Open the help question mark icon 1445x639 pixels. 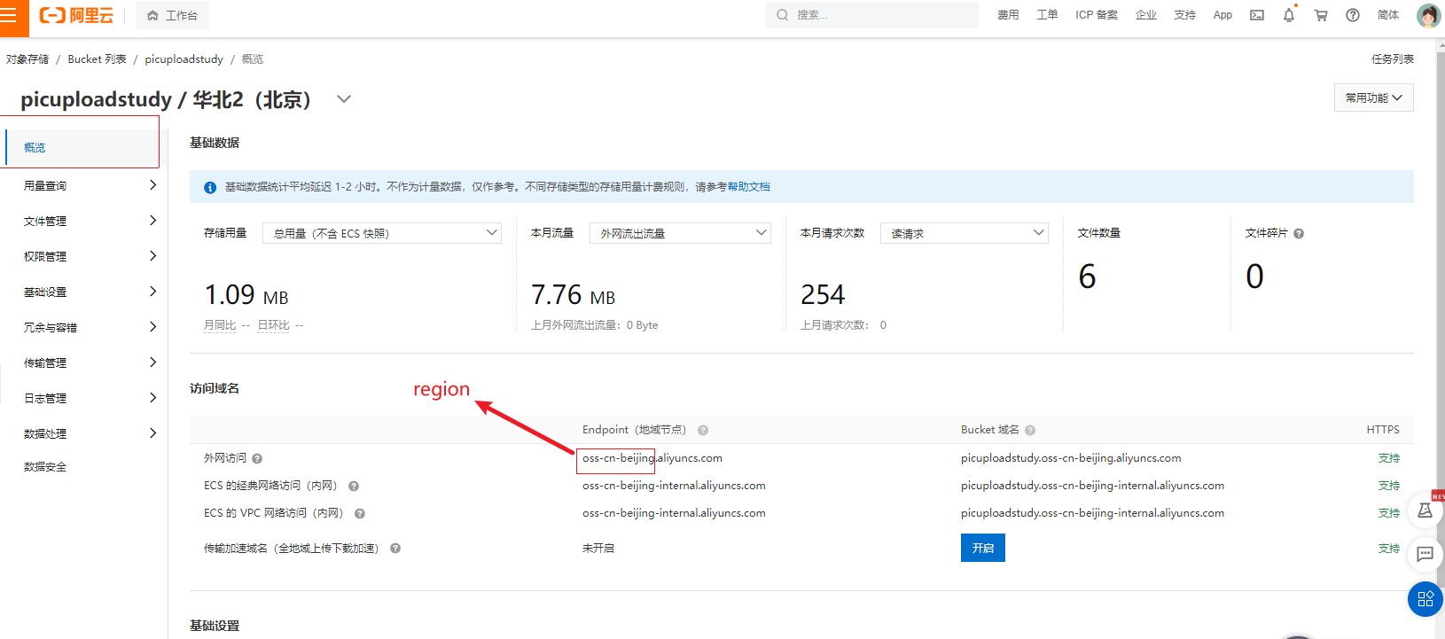pos(1353,15)
